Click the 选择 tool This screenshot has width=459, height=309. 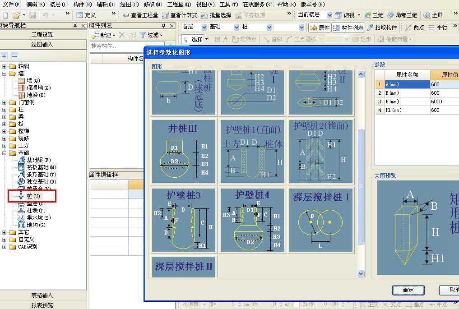193,39
